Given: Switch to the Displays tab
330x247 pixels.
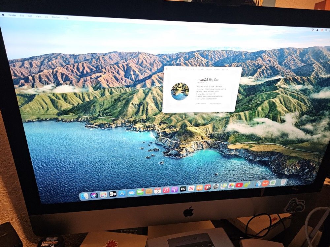Looking at the screenshot, I should [192, 69].
